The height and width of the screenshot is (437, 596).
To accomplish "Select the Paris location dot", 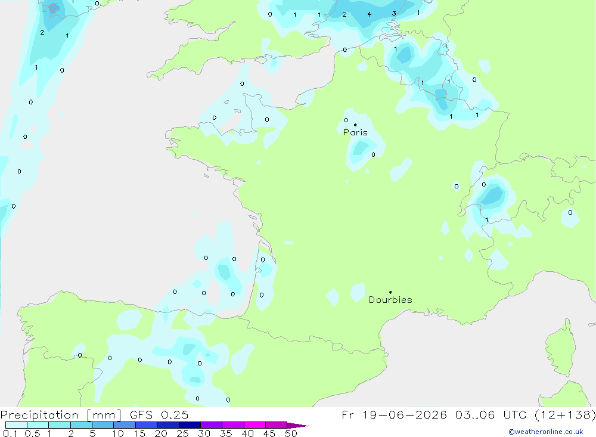I will (355, 125).
